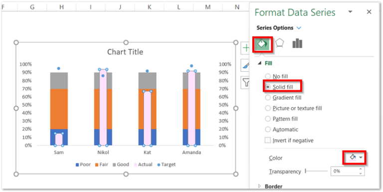The width and height of the screenshot is (383, 192).
Task: Click Nikol's pink Actual bar
Action: [x=103, y=108]
